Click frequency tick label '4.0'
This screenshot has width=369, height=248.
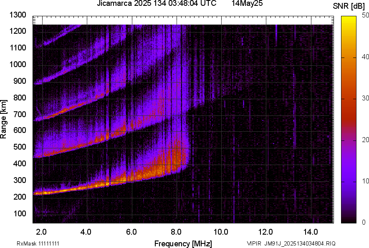86,232
